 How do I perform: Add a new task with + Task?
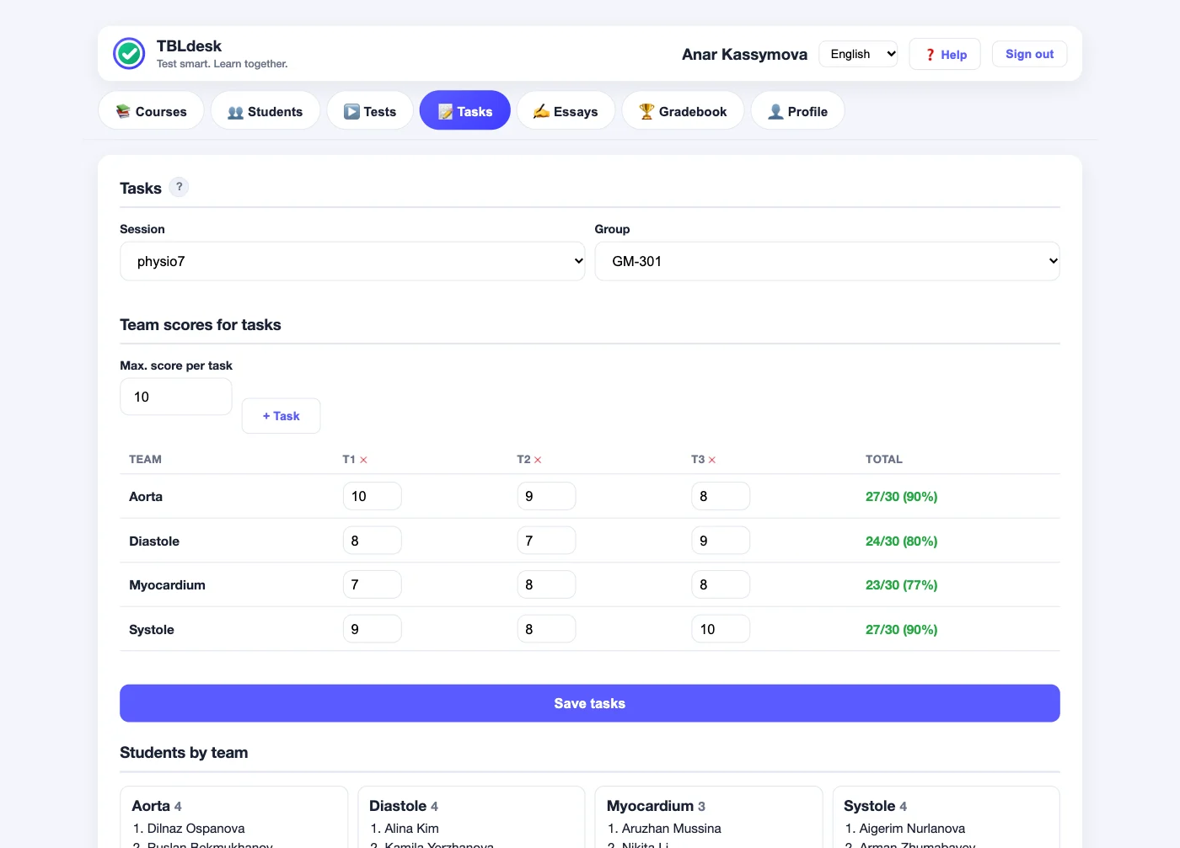click(281, 416)
